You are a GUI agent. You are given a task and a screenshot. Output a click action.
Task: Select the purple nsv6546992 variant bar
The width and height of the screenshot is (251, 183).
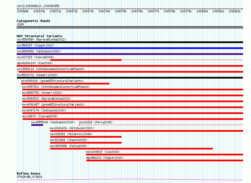coord(130,54)
